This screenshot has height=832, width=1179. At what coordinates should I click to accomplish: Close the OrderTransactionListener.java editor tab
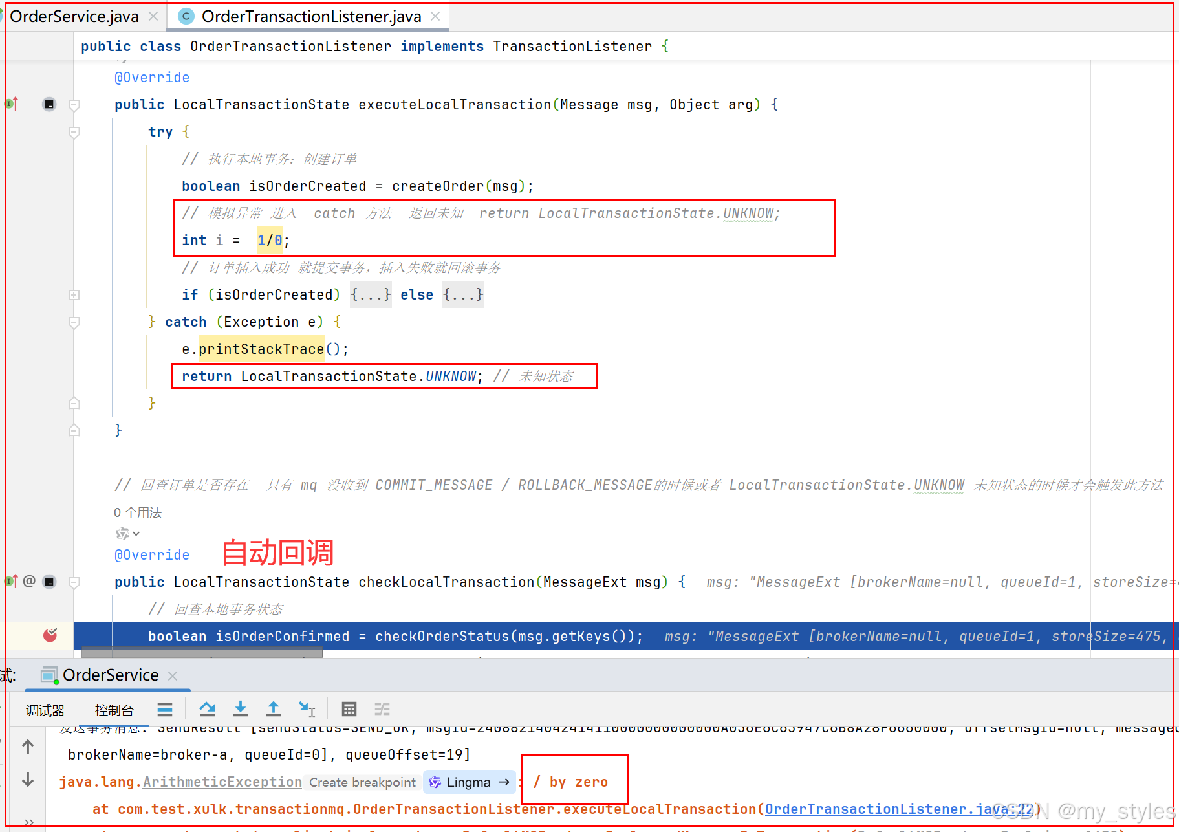click(435, 16)
